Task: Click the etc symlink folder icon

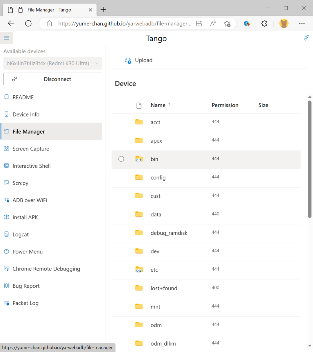Action: click(x=139, y=270)
